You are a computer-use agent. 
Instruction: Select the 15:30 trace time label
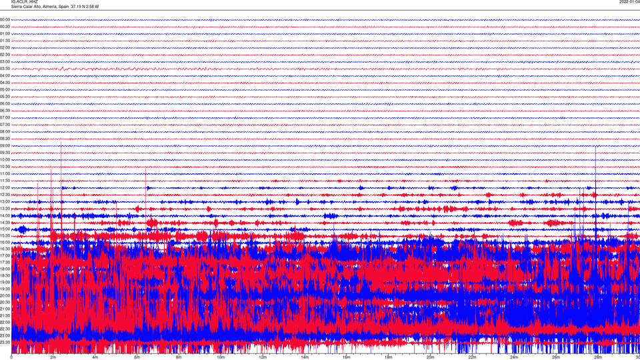[x=5, y=235]
